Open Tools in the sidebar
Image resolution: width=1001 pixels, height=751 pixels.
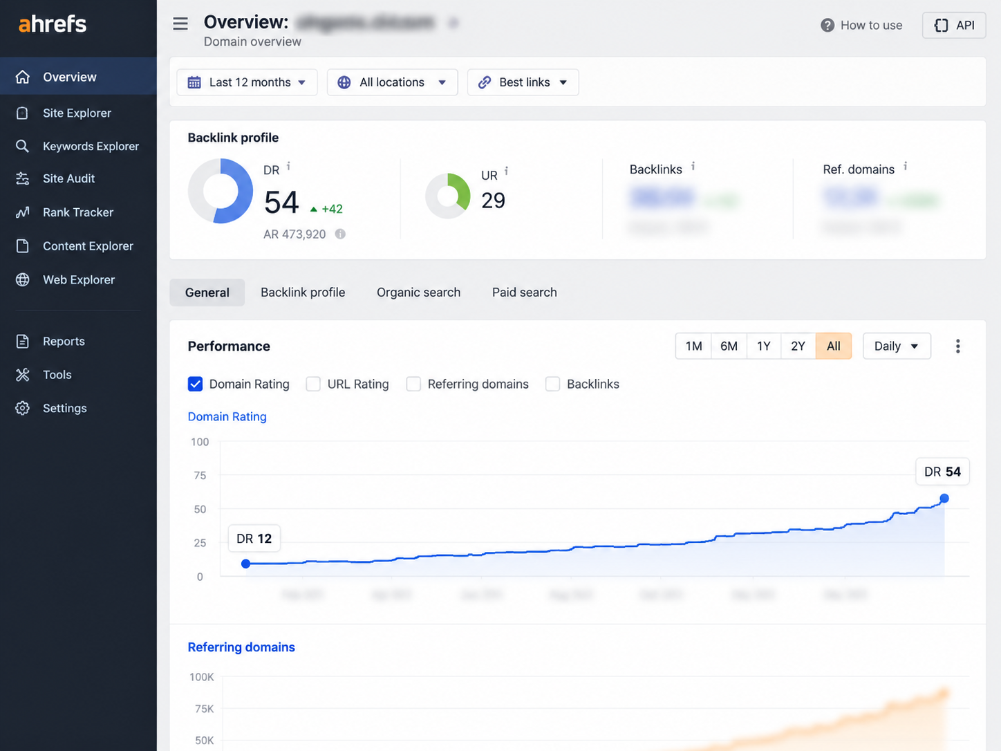(x=78, y=375)
